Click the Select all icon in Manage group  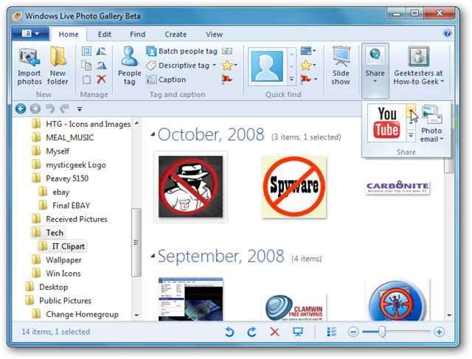pyautogui.click(x=87, y=51)
